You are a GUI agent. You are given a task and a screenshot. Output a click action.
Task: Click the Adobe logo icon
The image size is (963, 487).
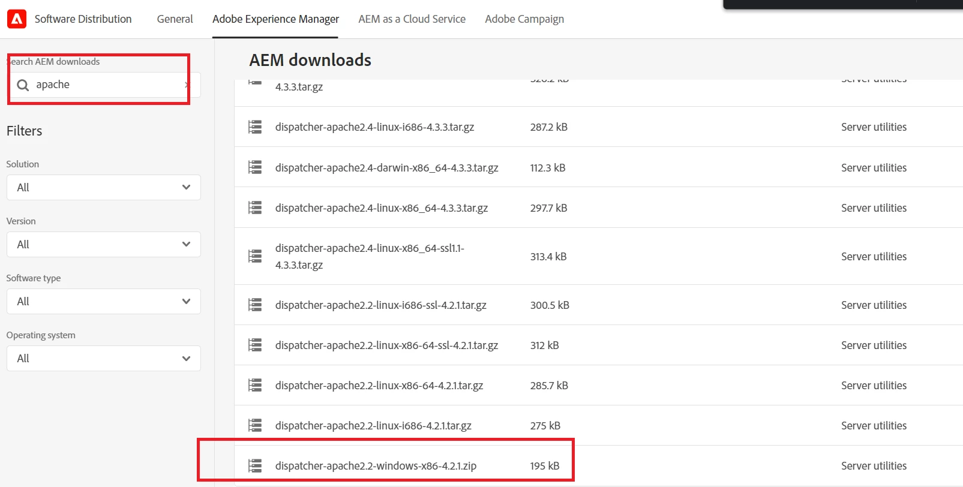[17, 19]
